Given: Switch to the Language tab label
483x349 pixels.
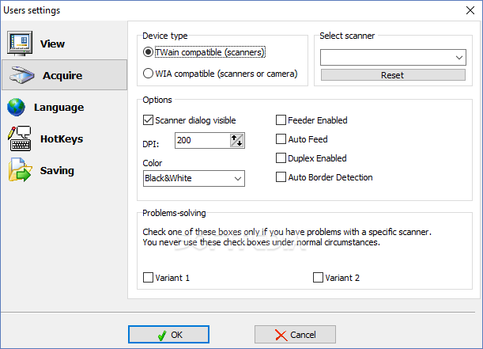Looking at the screenshot, I should coord(58,108).
